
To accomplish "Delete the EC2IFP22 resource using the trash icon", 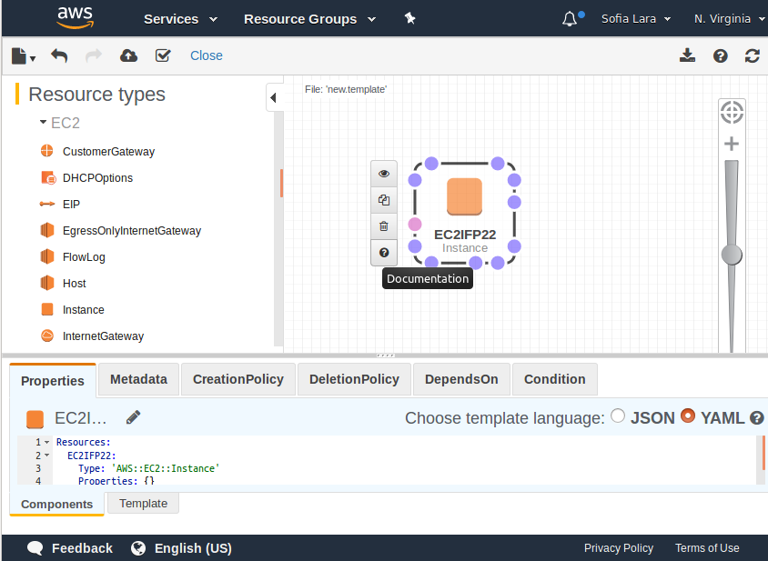I will 384,226.
